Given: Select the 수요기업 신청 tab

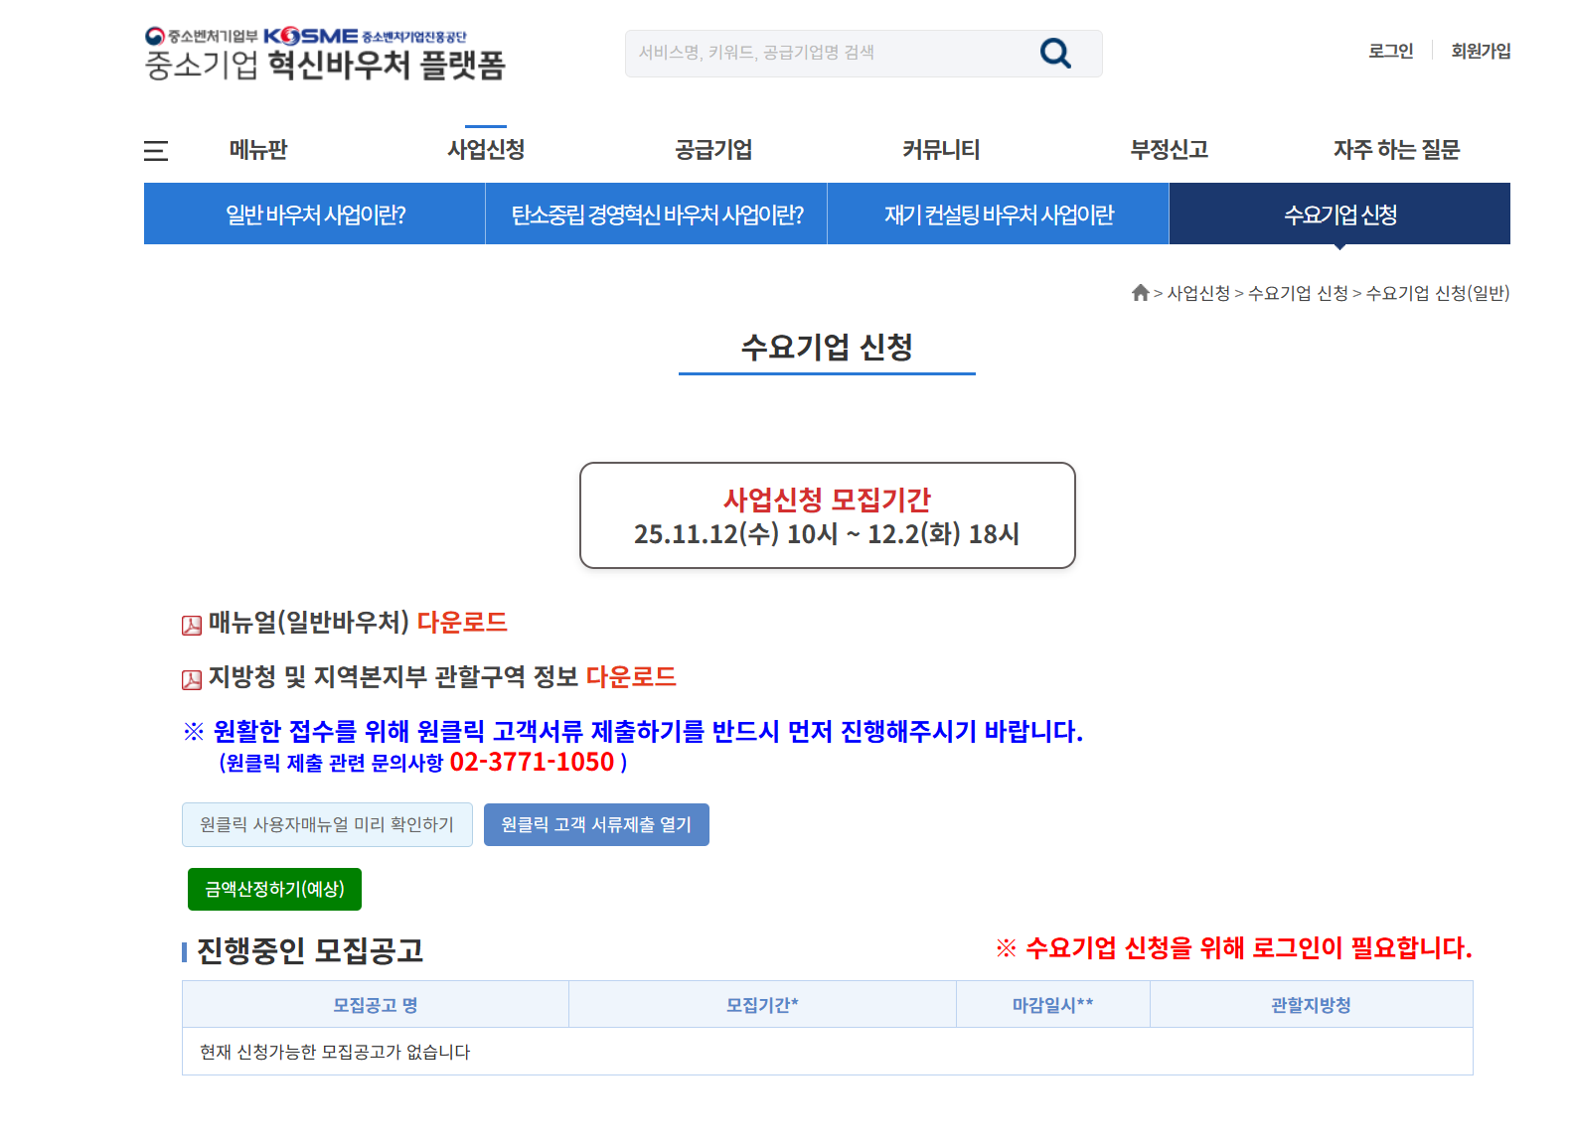Looking at the screenshot, I should coord(1339,215).
